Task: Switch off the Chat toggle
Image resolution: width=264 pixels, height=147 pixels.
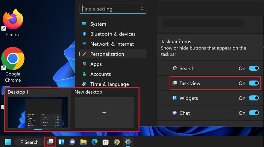Action: coord(254,113)
